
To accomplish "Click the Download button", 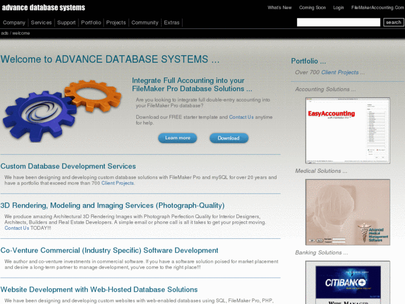I will (x=228, y=138).
